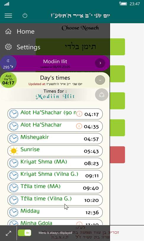The height and width of the screenshot is (241, 144).
Task: Collapse the Day's times panel chevron
Action: click(x=100, y=80)
